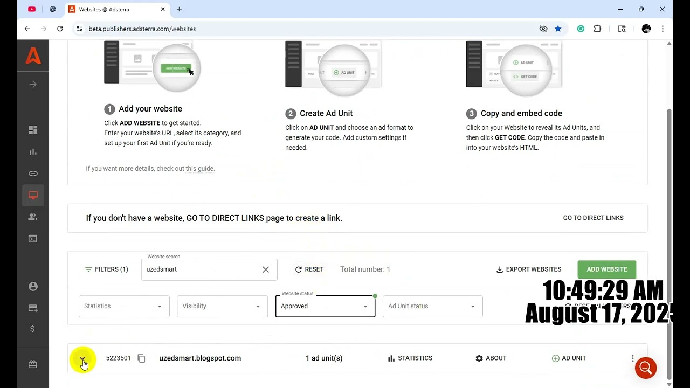Open the Direct Links chain sidebar icon
Screen dimensions: 690x388
click(33, 174)
